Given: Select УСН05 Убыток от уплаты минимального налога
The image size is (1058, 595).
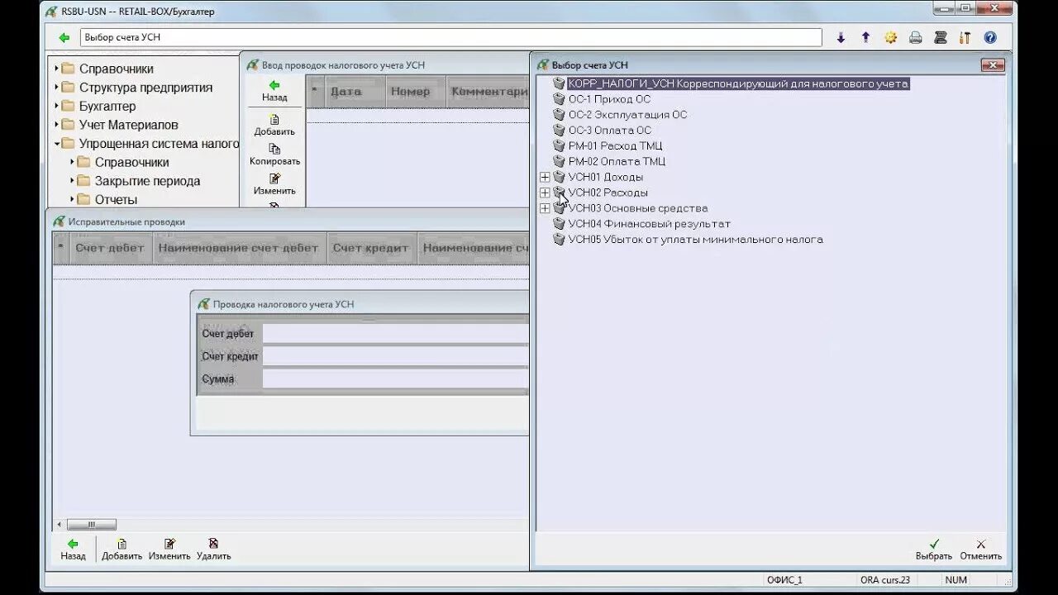Looking at the screenshot, I should [x=695, y=240].
